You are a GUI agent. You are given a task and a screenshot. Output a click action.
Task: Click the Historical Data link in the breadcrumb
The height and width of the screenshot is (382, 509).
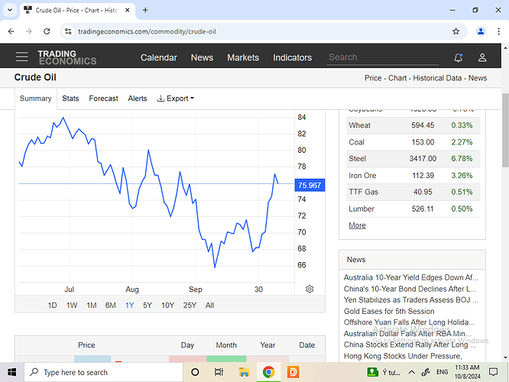(x=437, y=78)
